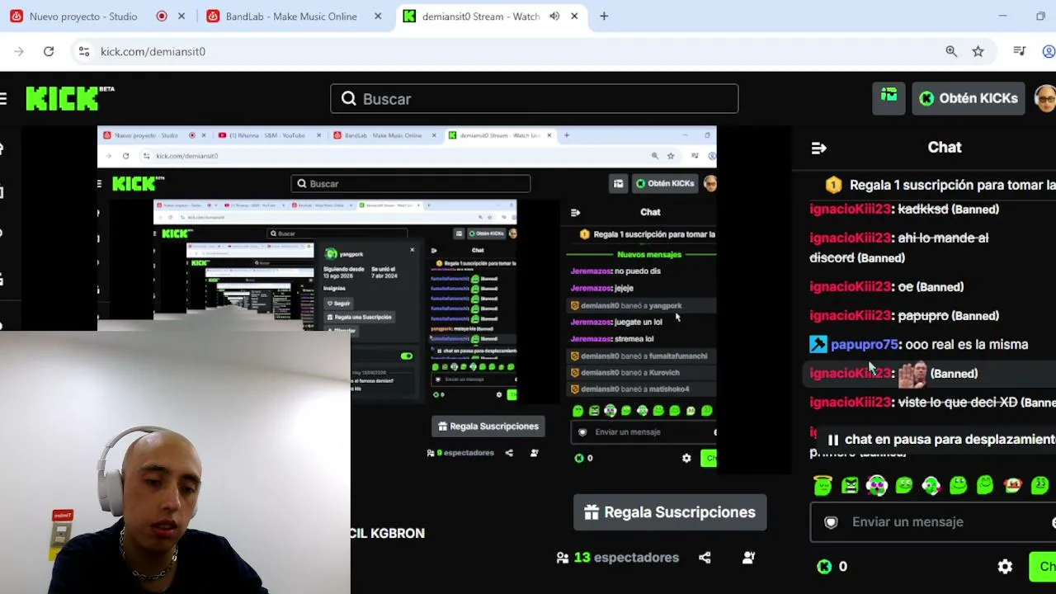This screenshot has height=594, width=1056.
Task: Open the green store icon in header
Action: 889,98
